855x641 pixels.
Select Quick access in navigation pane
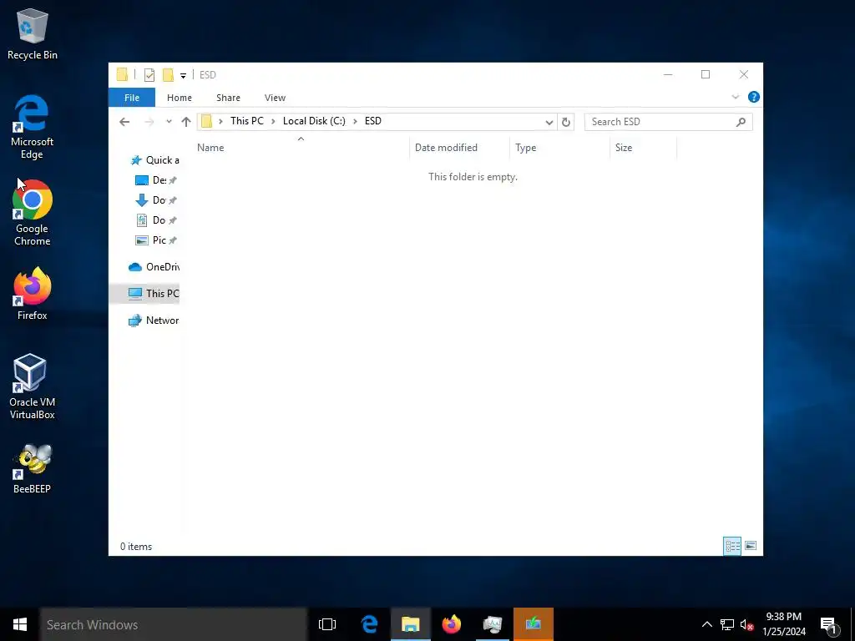coord(154,160)
